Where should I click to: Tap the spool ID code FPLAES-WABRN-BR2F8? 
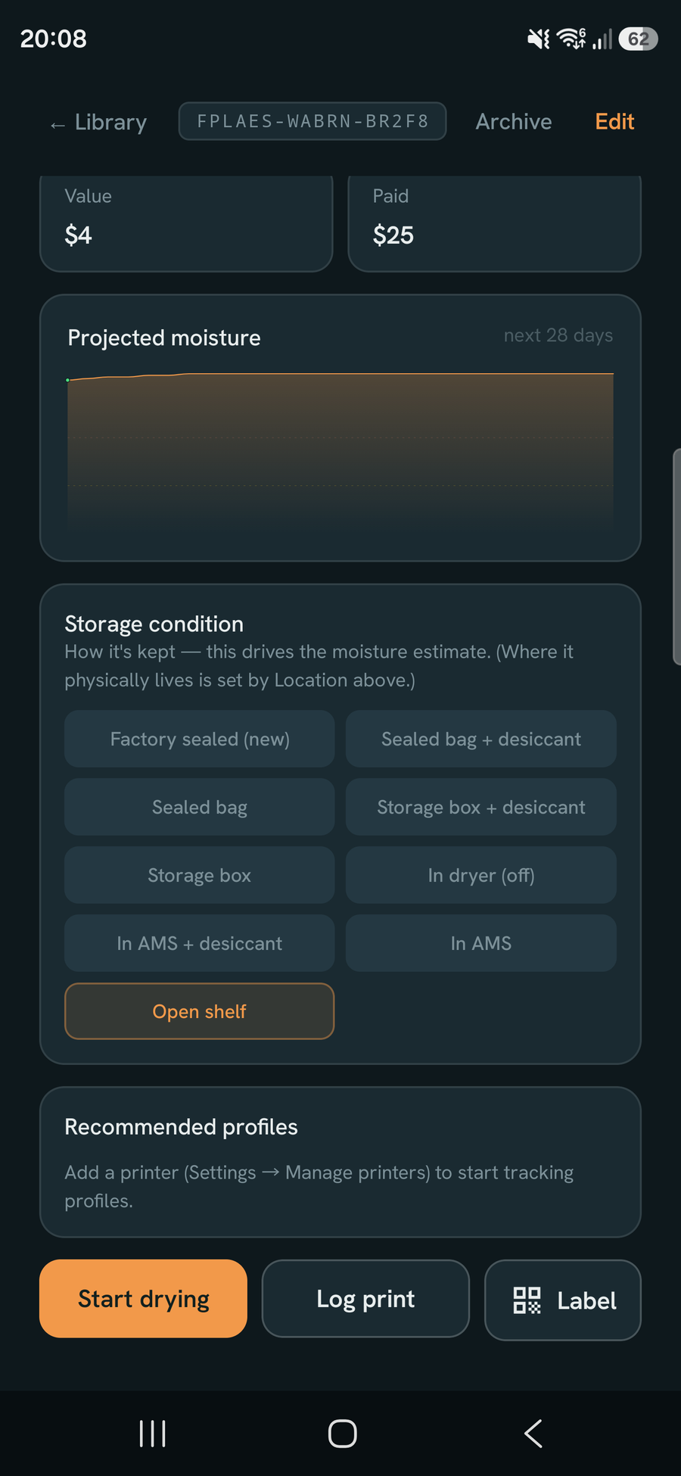[313, 121]
